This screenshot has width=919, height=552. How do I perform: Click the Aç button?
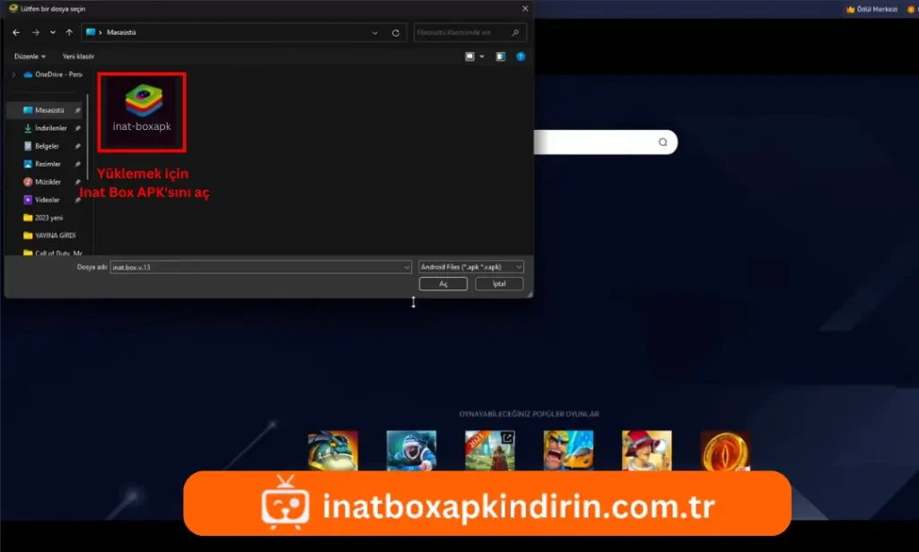point(443,284)
